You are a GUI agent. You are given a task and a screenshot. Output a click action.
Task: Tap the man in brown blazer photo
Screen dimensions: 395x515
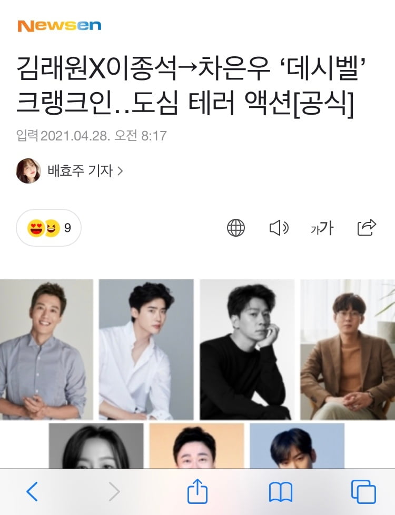348,349
